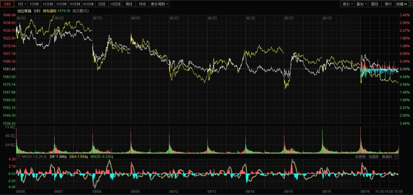The image size is (413, 195).
Task: Toggle the 简约 simple view button
Action: pos(388,4)
